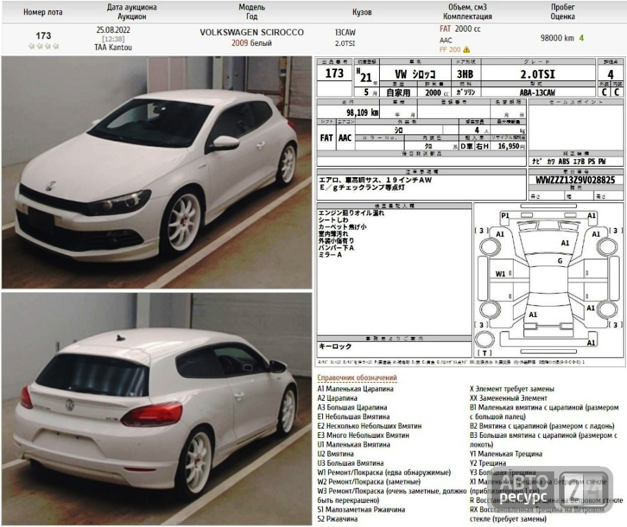Open the front view photo of the Scirocco
Viewport: 627px width, 527px height.
tap(157, 172)
